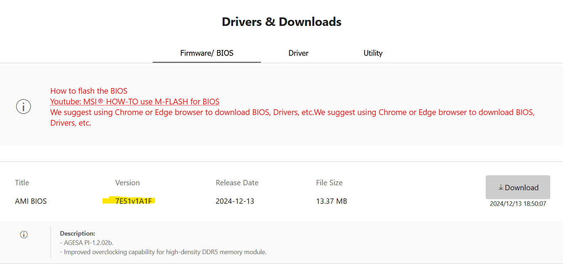Click the Drivers & Downloads heading
The width and height of the screenshot is (563, 274).
click(x=281, y=22)
